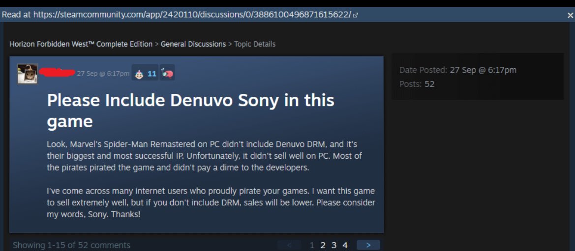Viewport: 575px width, 251px height.
Task: Click the clown face award icon
Action: [140, 74]
